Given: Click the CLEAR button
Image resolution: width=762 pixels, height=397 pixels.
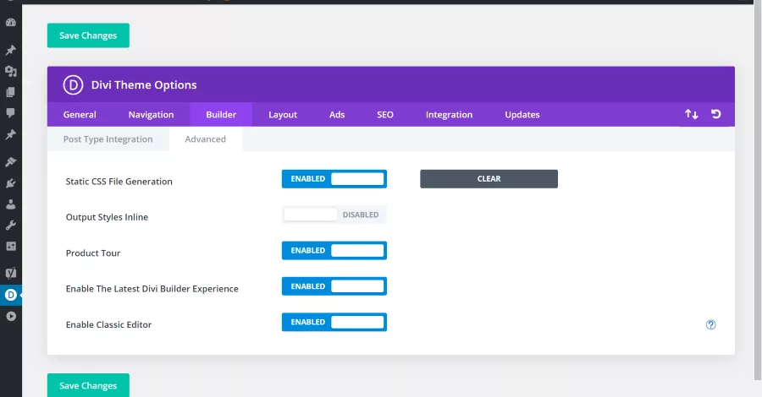Looking at the screenshot, I should pos(489,179).
